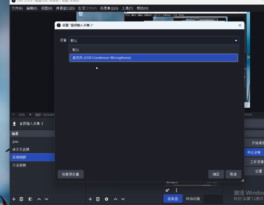This screenshot has height=205, width=264.
Task: Select the 只录音频 scene
Action: (x=32, y=165)
